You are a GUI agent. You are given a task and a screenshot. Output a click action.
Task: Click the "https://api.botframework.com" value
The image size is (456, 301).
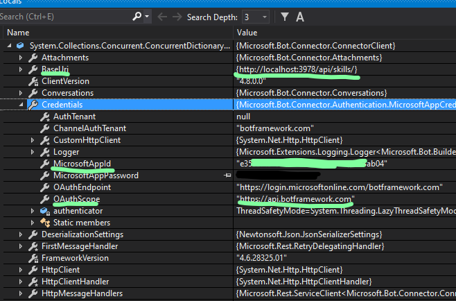(295, 199)
